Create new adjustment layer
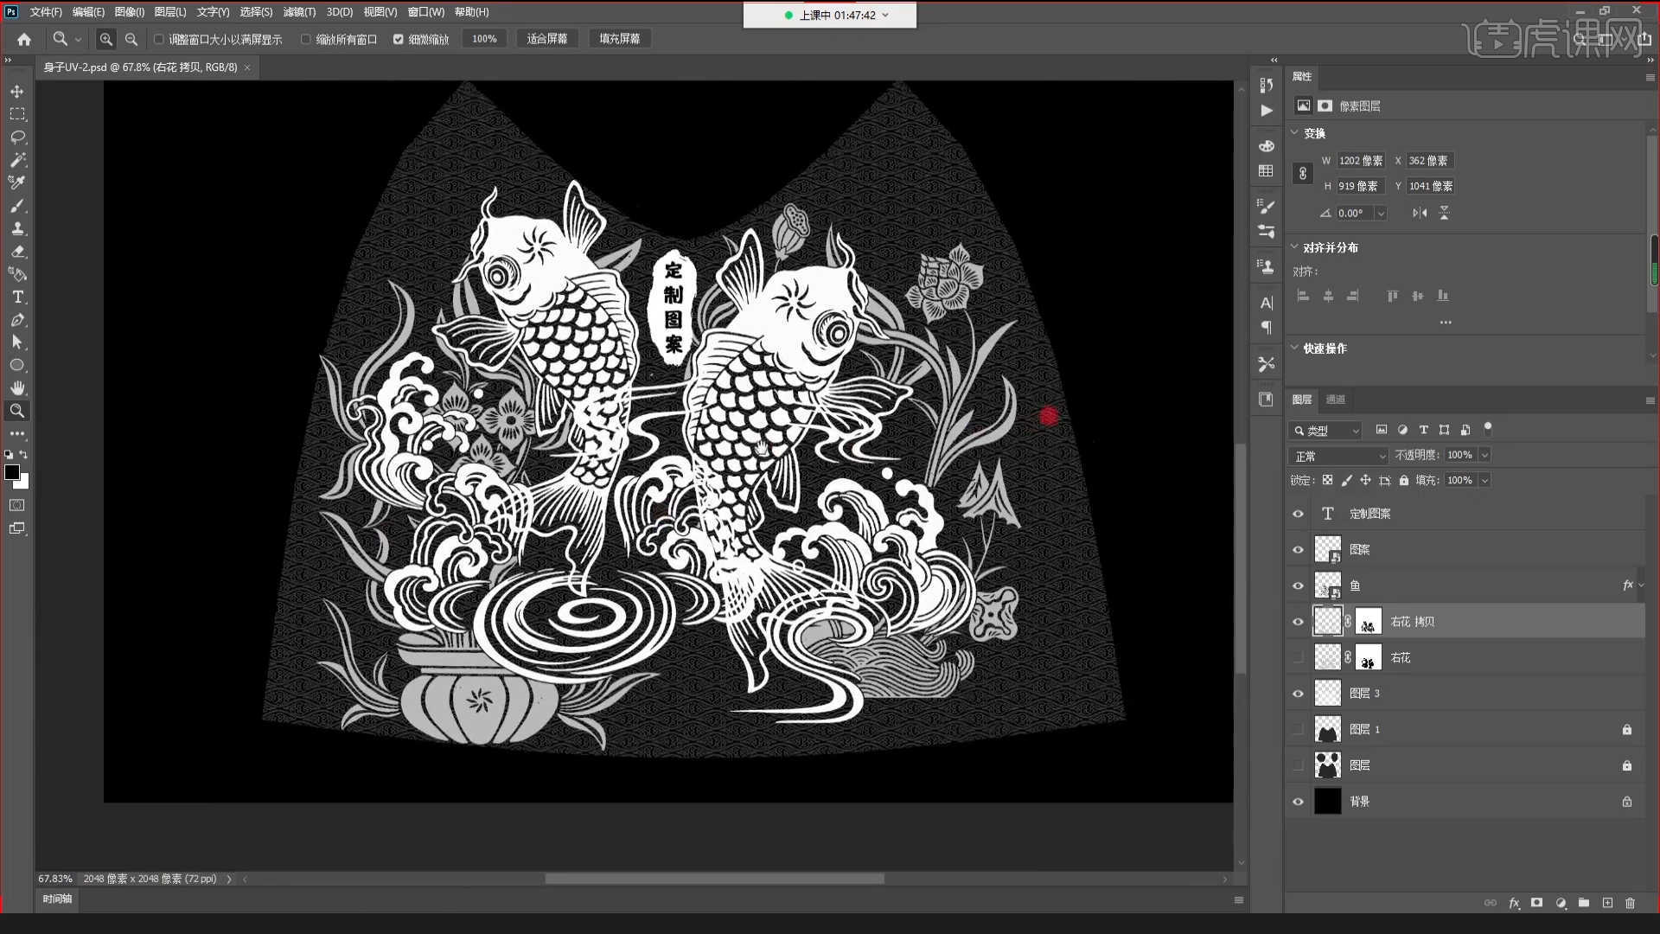This screenshot has width=1660, height=934. click(x=1561, y=903)
